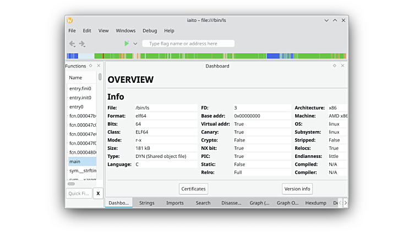The height and width of the screenshot is (232, 414).
Task: Float the Dashboard panel with its diamond icon
Action: [x=334, y=66]
